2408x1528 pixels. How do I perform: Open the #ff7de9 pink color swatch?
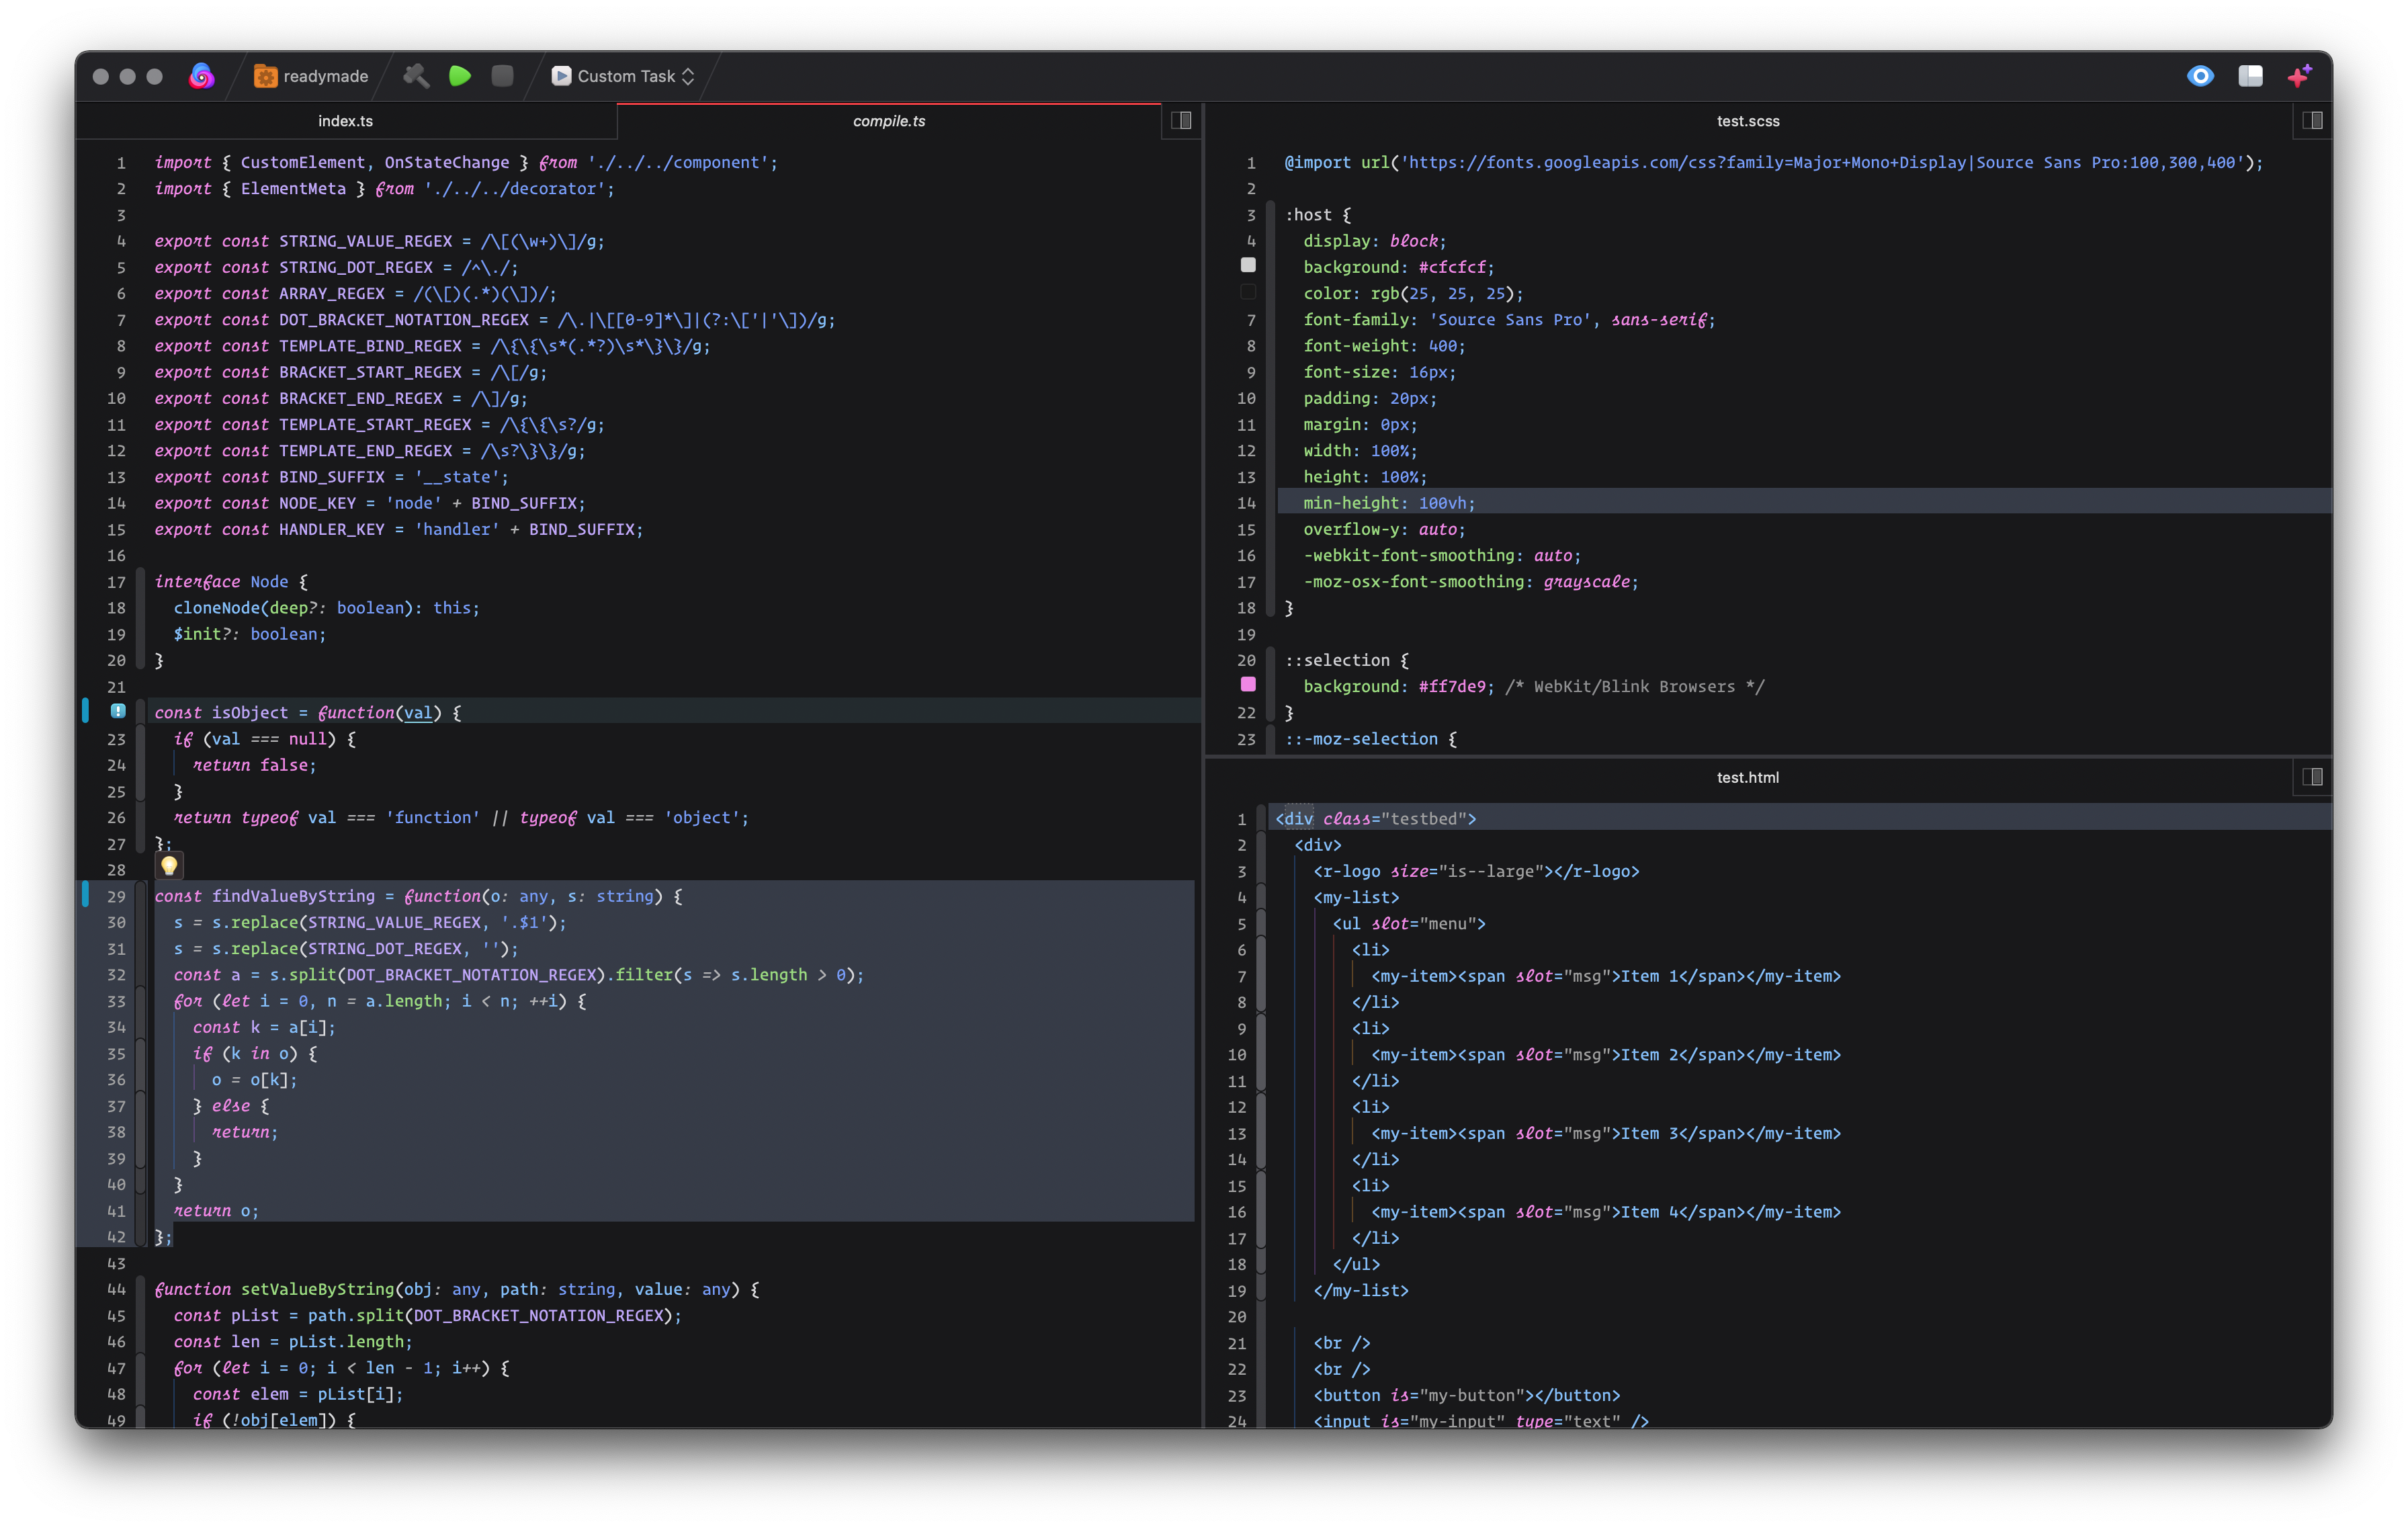click(x=1248, y=685)
